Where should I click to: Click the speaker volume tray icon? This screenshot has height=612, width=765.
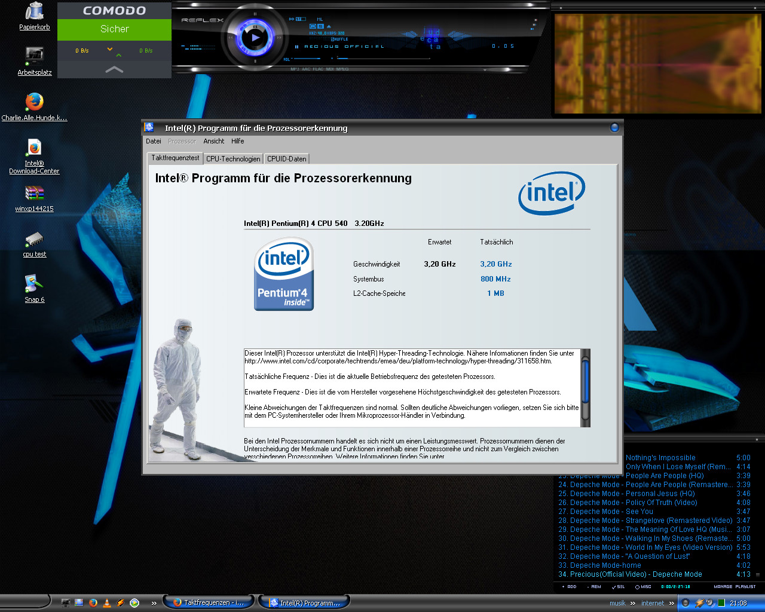(x=709, y=603)
